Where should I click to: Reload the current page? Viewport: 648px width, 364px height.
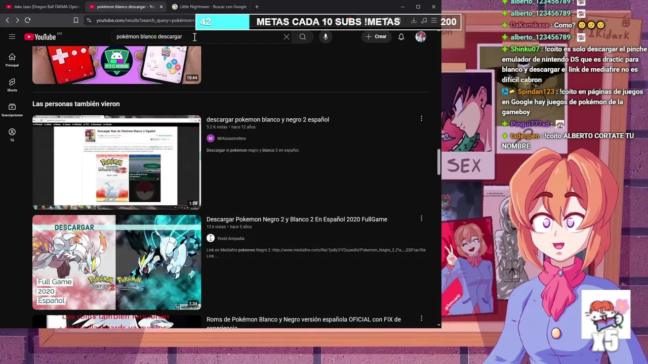tap(27, 20)
